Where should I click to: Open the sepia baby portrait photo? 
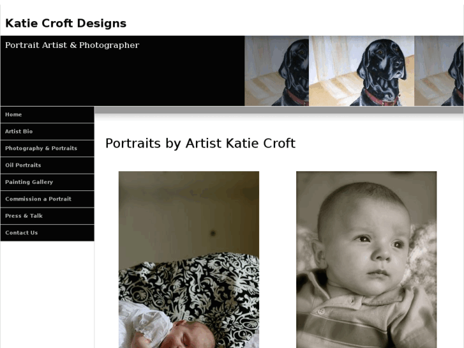(366, 259)
